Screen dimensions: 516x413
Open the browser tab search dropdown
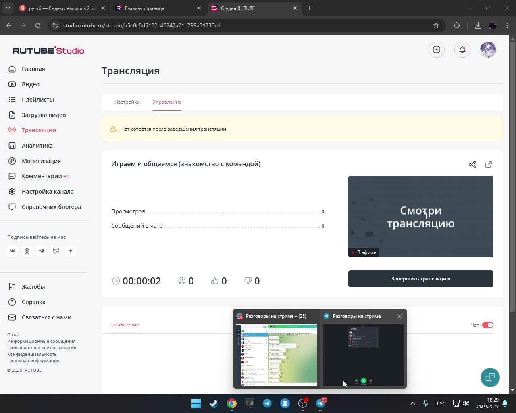click(x=8, y=8)
